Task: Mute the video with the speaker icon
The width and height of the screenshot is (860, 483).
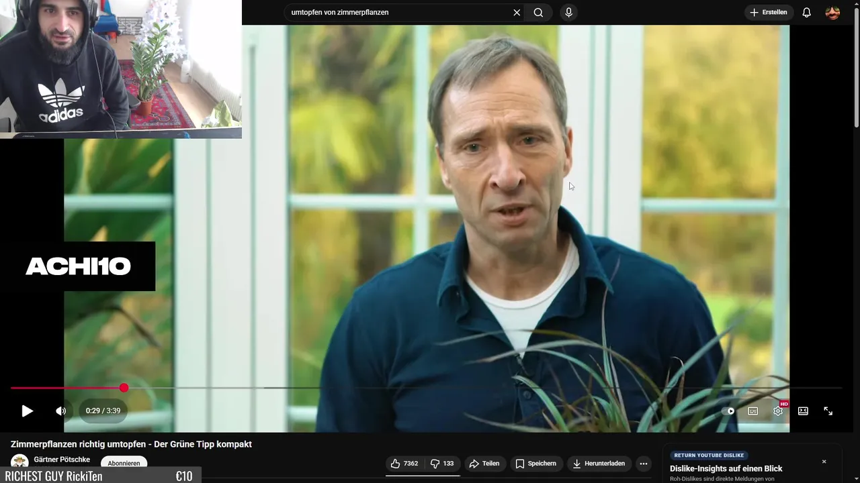Action: 60,411
